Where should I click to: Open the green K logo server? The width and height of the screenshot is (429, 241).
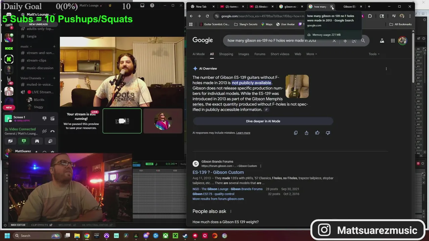9,59
